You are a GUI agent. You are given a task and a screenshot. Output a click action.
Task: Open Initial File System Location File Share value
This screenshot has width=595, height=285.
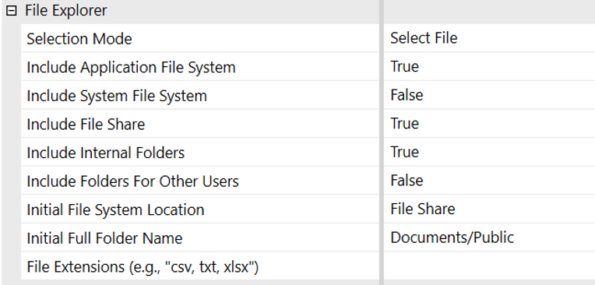point(489,209)
